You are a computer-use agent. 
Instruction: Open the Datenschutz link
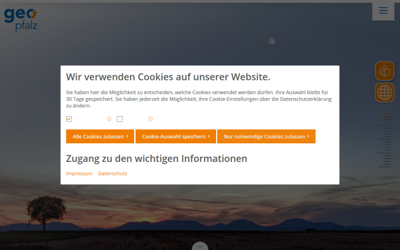click(x=113, y=173)
